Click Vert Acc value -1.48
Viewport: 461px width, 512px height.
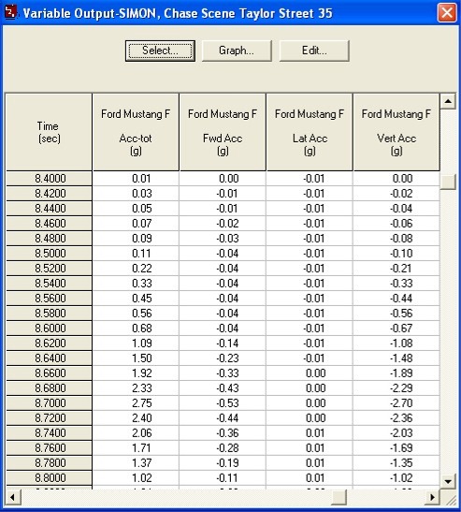coord(396,358)
